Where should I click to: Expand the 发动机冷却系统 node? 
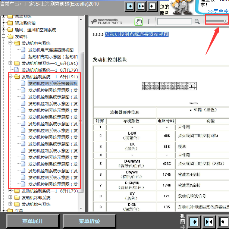10,197
